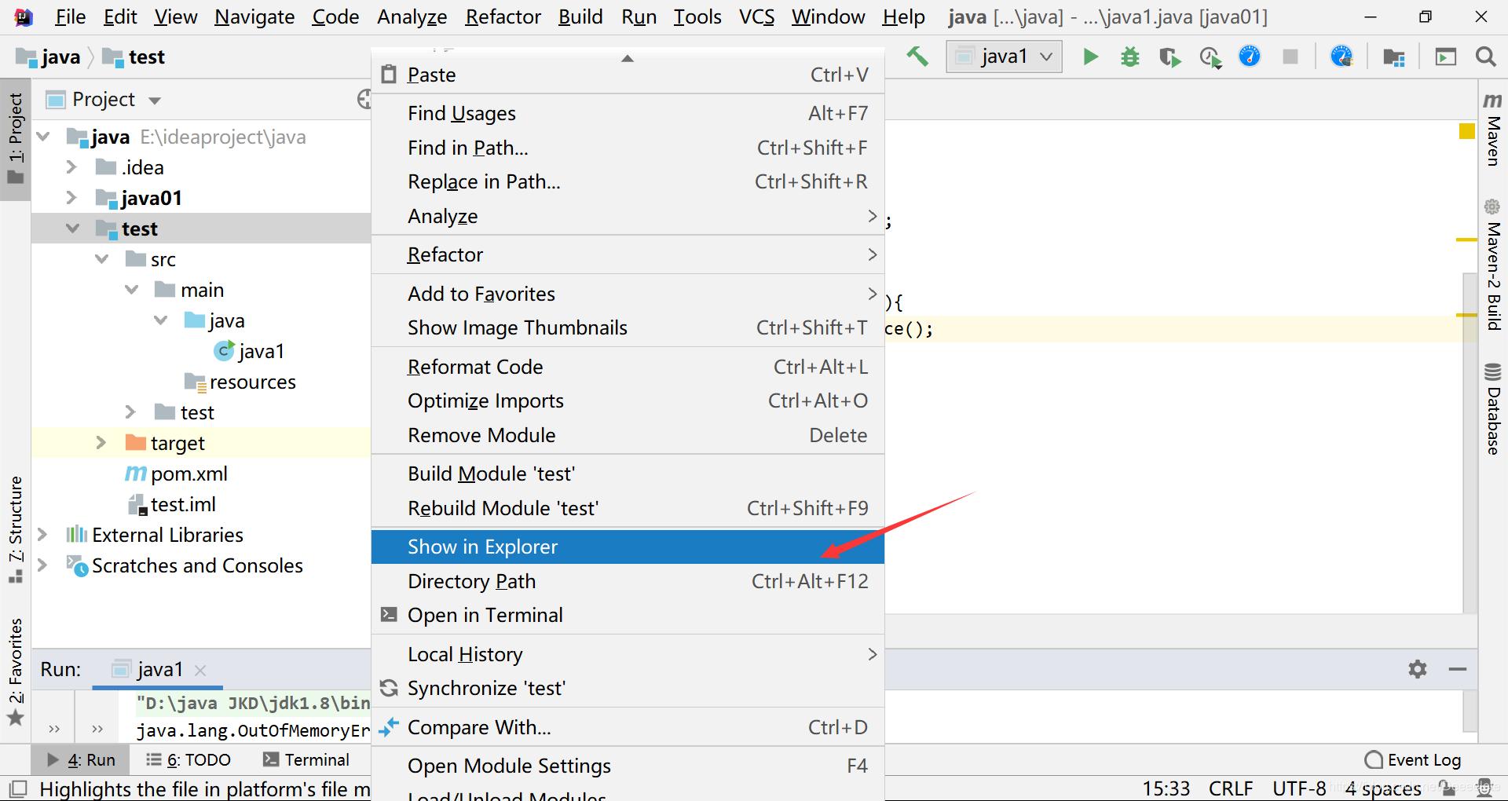This screenshot has height=801, width=1508.
Task: Switch to the 4: Run bottom tab
Action: coord(81,759)
